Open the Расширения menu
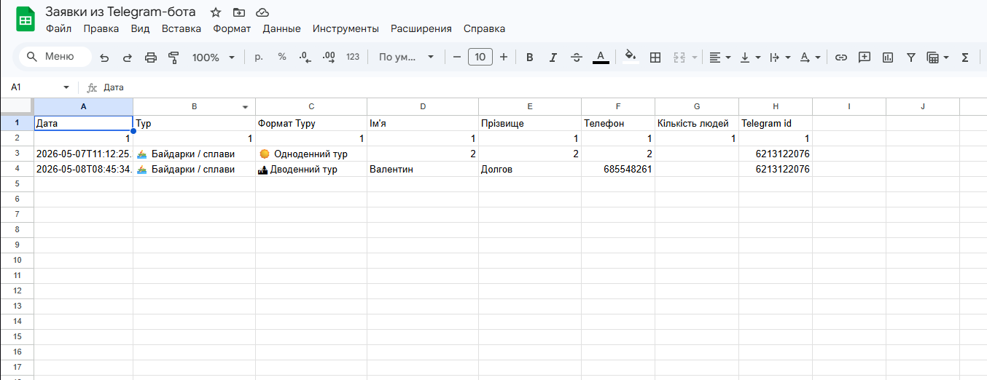 (x=421, y=28)
